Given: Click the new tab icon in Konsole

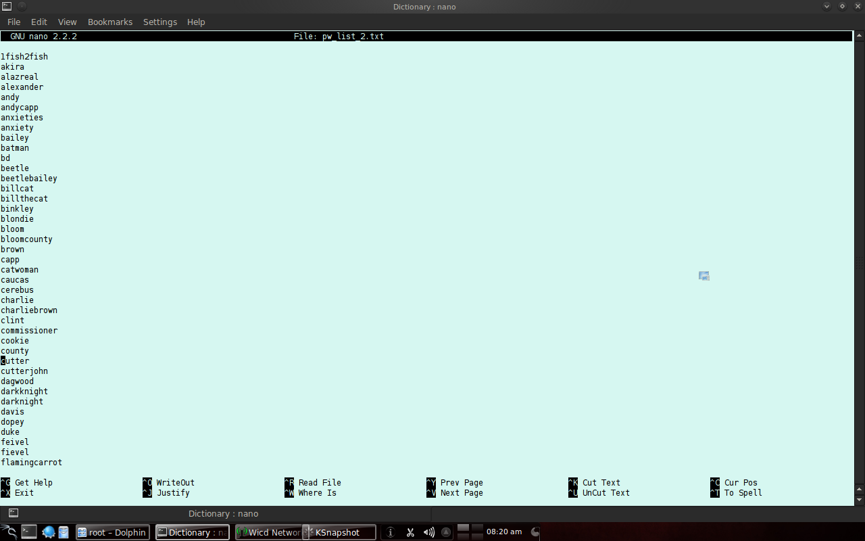Looking at the screenshot, I should (14, 513).
